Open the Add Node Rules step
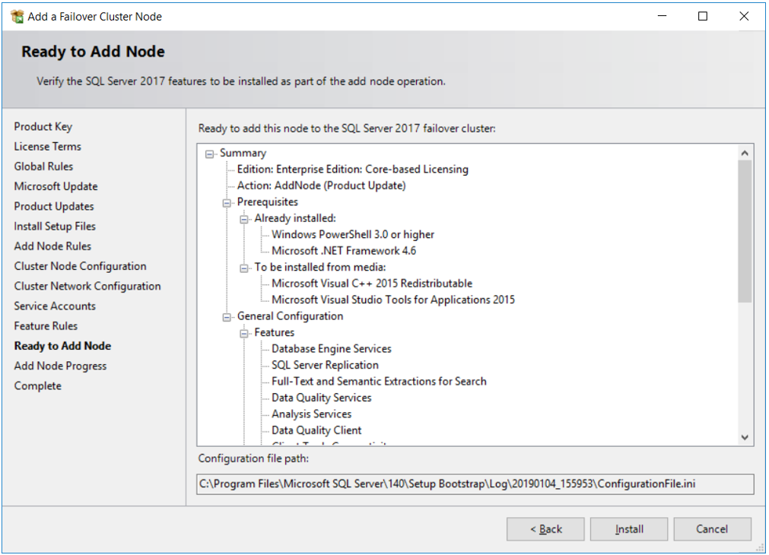The width and height of the screenshot is (769, 555). click(52, 246)
